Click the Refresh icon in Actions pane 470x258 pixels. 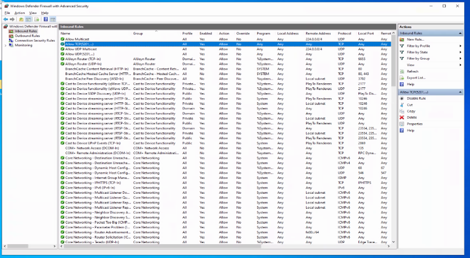(x=402, y=71)
